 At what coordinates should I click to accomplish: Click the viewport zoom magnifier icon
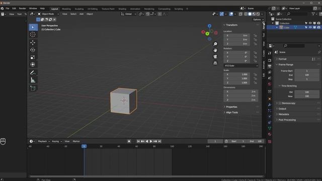coord(215,44)
